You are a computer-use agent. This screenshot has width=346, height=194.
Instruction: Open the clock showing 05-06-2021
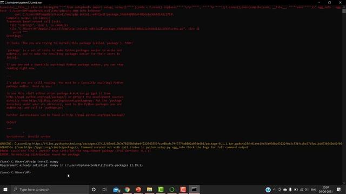click(325, 189)
